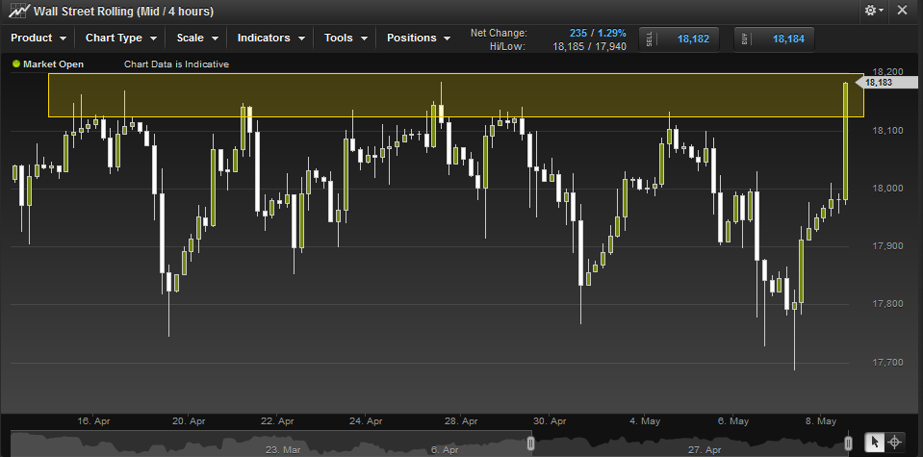Screen dimensions: 923x457
Task: Expand the Product dropdown
Action: [x=38, y=38]
